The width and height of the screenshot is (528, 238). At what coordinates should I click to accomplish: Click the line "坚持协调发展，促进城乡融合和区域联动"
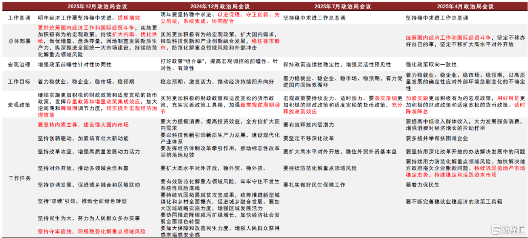[x=88, y=185]
